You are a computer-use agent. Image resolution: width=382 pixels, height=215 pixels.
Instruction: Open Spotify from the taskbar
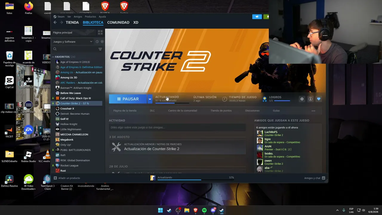pos(204,210)
